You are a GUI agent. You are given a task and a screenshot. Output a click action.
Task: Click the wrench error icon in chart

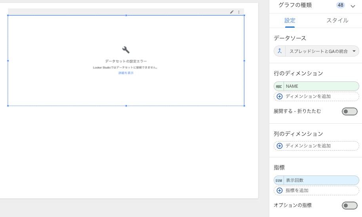pos(126,50)
